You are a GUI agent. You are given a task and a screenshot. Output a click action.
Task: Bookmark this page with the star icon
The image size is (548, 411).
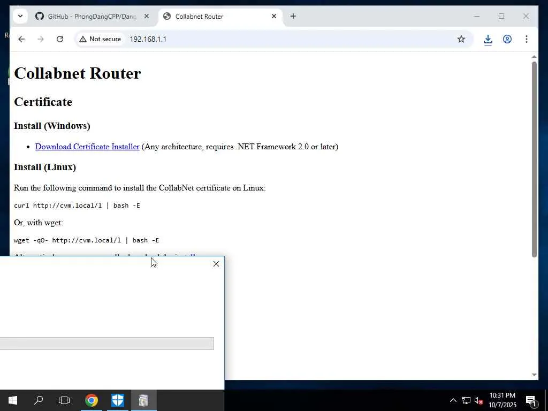pos(461,39)
